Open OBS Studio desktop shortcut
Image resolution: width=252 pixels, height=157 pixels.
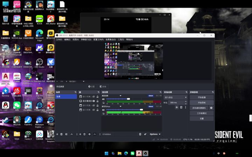pos(39,63)
